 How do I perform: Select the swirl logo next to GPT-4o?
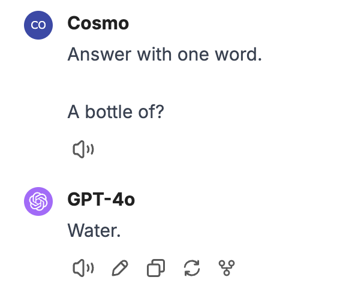(38, 200)
